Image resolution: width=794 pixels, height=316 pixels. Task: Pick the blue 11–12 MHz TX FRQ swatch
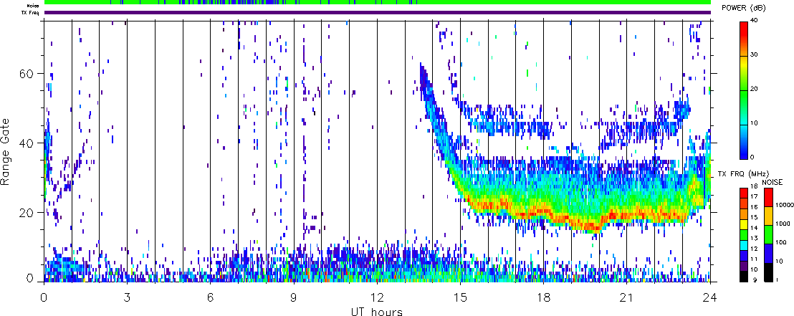click(x=744, y=256)
